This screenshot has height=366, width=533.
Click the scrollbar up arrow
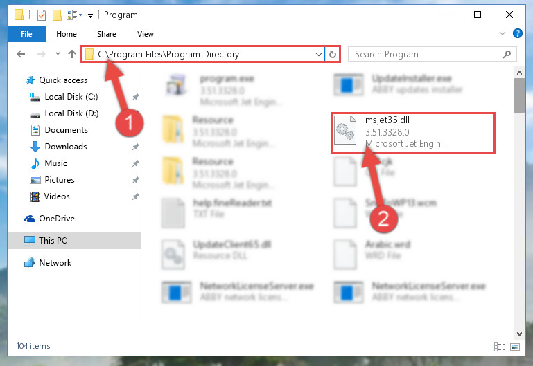519,72
